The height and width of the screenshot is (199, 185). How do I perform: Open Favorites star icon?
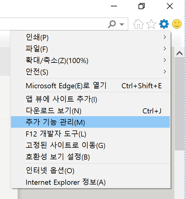click(151, 24)
